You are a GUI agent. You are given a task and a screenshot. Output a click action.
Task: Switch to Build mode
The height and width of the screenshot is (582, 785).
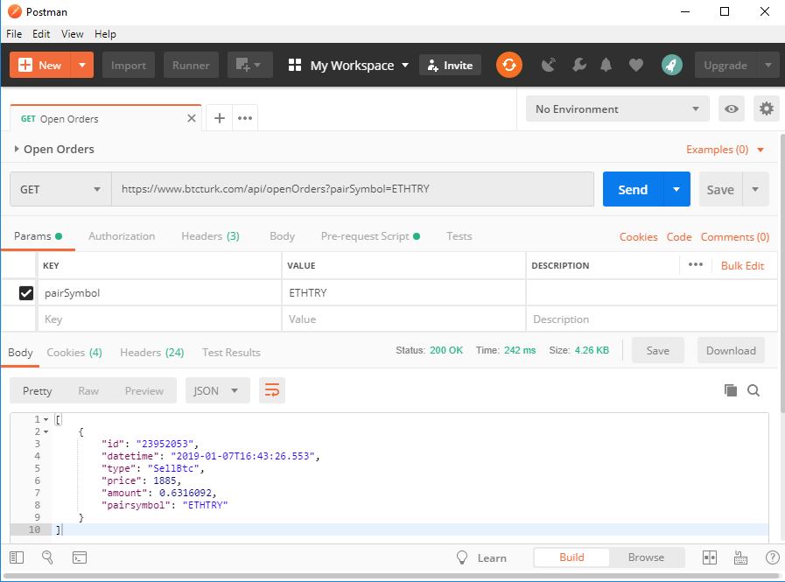click(x=571, y=557)
